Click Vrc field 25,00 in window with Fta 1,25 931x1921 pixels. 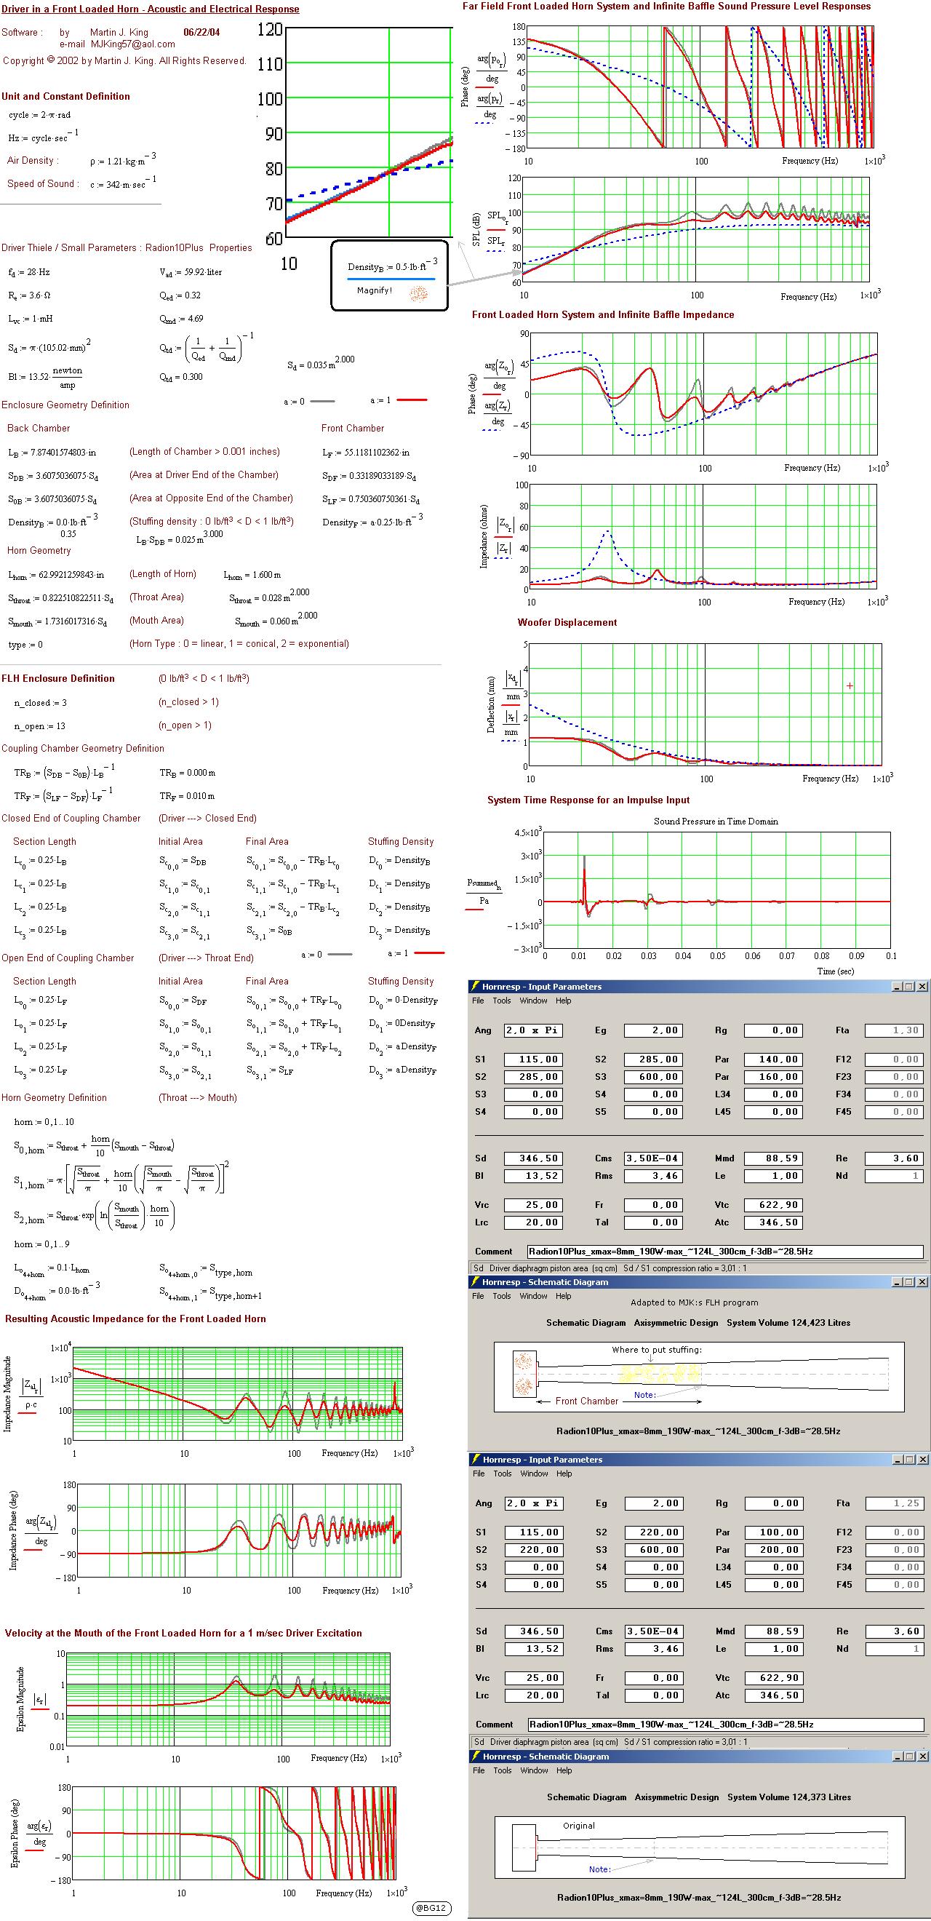point(534,1678)
